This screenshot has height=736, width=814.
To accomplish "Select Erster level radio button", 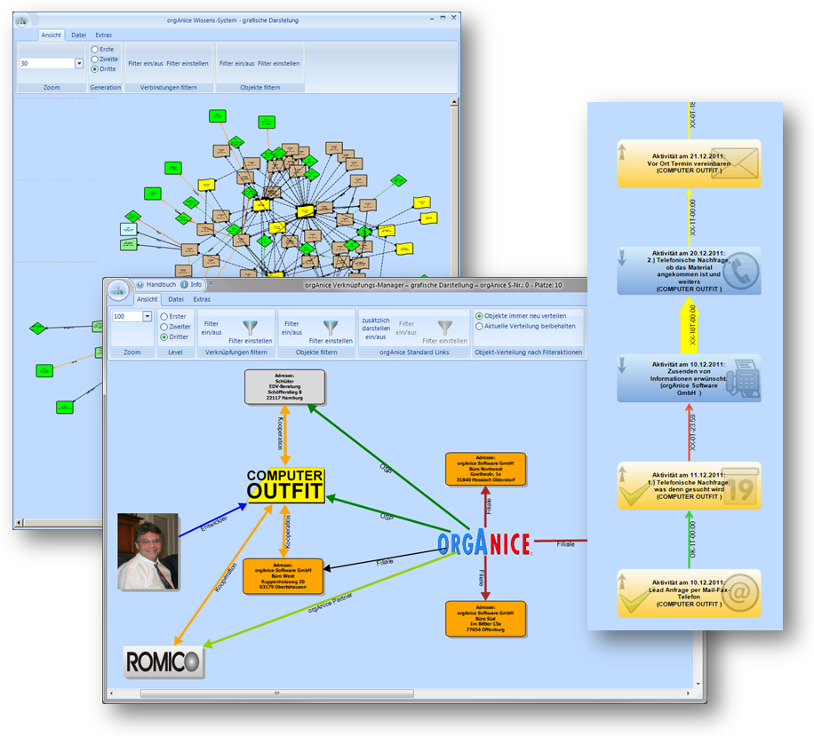I will (x=164, y=316).
